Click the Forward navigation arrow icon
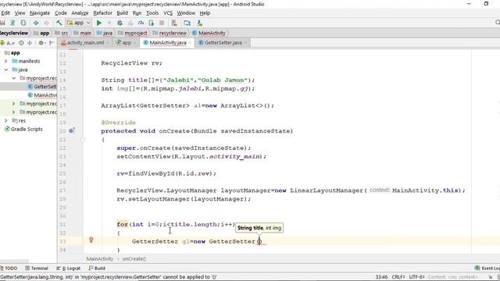500x281 pixels. click(47, 23)
